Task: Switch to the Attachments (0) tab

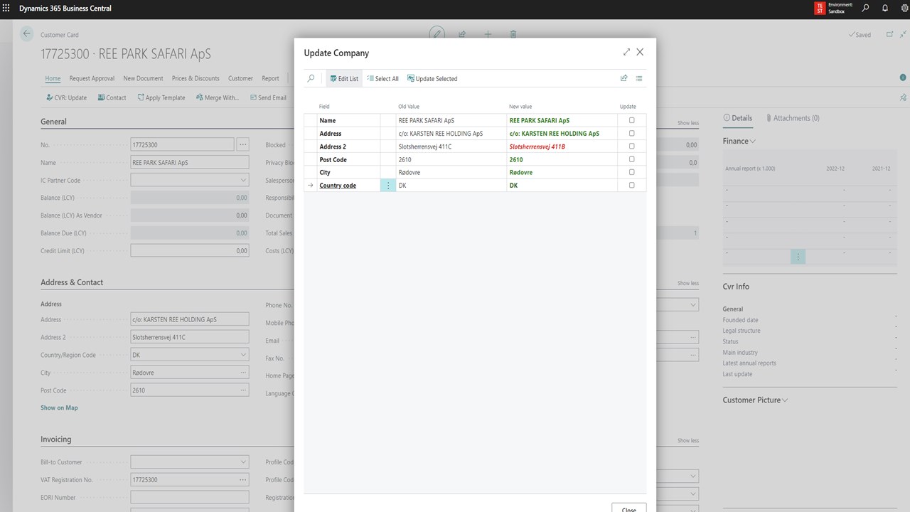Action: pyautogui.click(x=792, y=118)
